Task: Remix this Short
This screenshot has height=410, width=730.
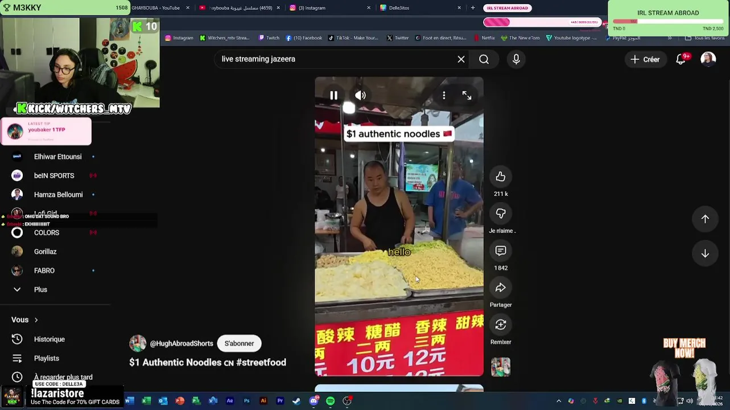Action: click(501, 325)
